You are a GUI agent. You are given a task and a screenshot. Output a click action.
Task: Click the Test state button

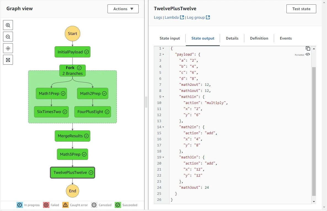pyautogui.click(x=301, y=9)
